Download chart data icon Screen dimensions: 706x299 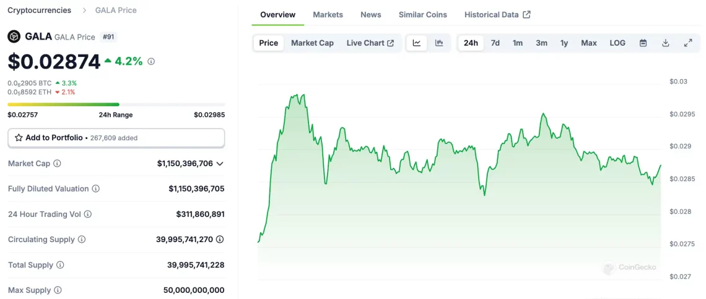[x=666, y=43]
